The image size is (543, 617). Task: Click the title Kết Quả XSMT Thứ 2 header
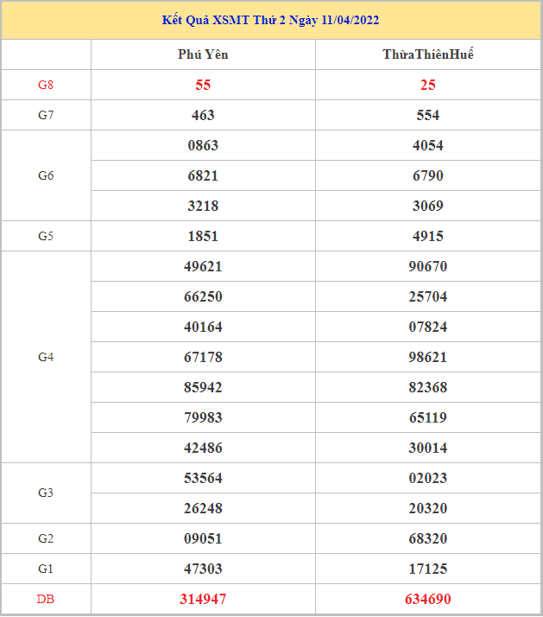[270, 20]
